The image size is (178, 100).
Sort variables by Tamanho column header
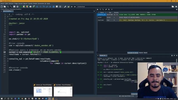pos(116,12)
